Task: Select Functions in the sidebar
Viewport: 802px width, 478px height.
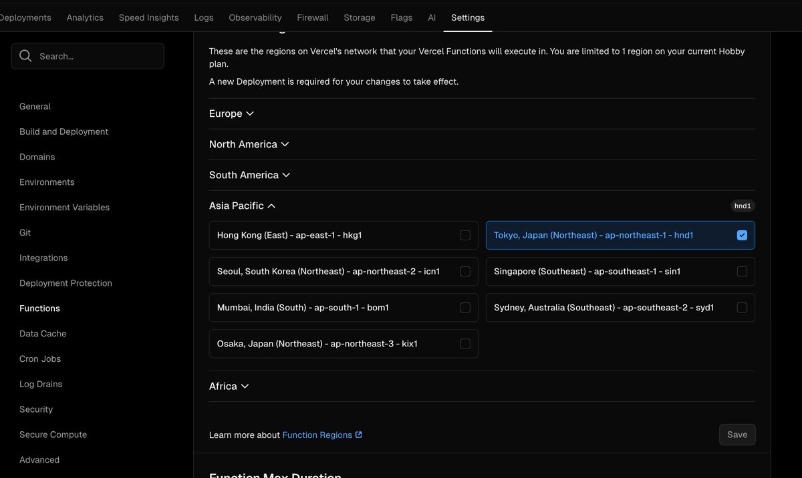Action: point(39,308)
